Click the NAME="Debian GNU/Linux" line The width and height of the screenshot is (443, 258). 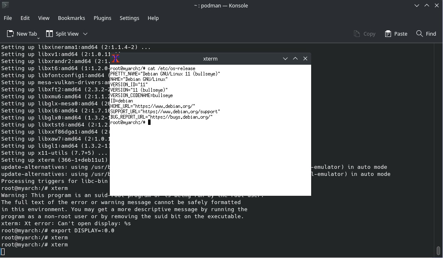[x=139, y=79]
